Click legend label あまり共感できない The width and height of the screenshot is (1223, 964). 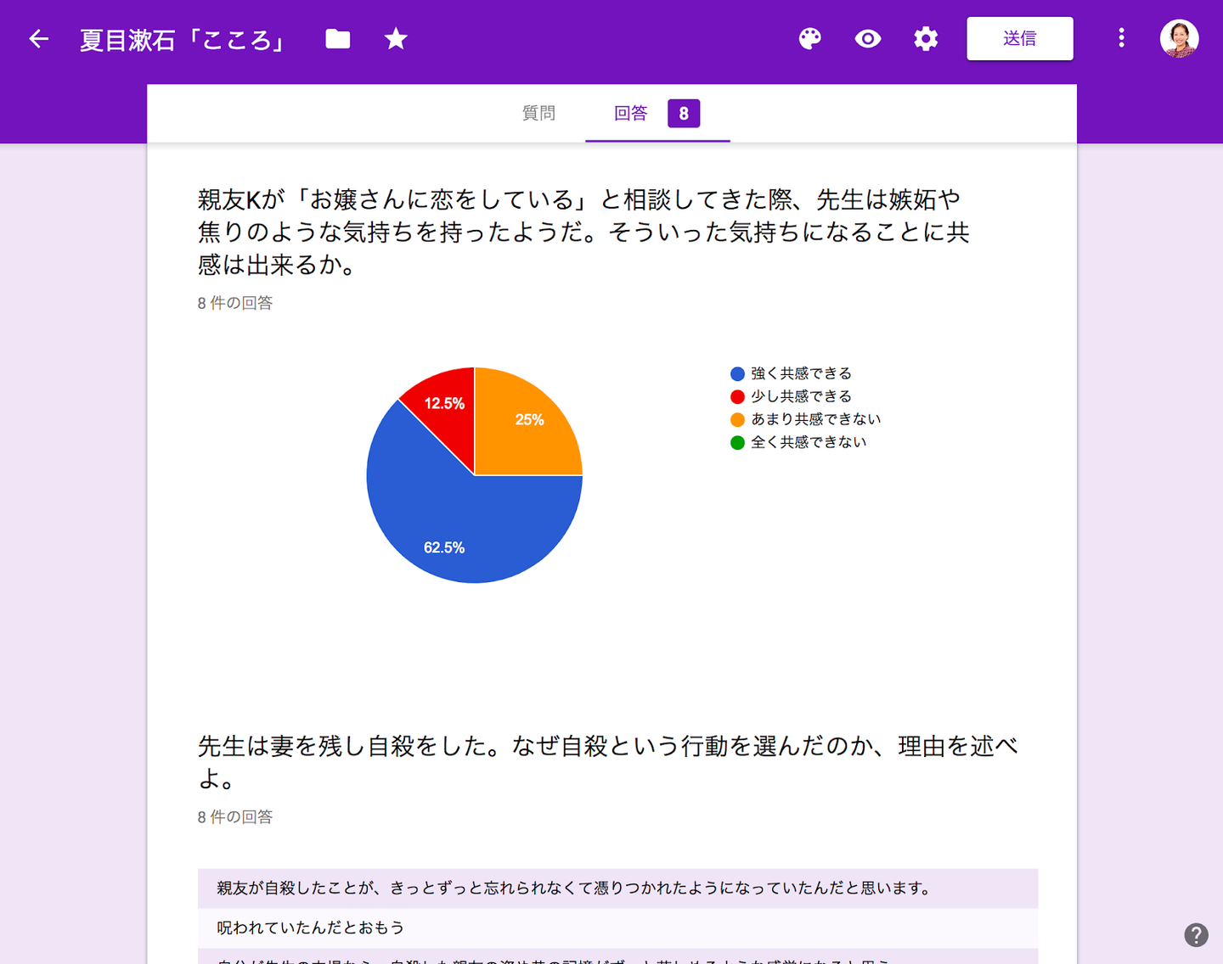(x=816, y=419)
